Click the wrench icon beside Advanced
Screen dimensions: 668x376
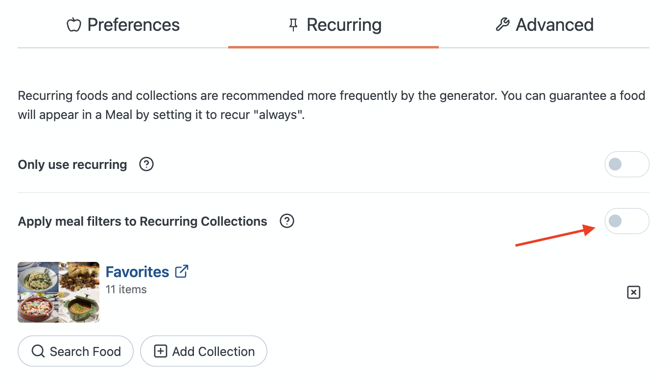(502, 25)
